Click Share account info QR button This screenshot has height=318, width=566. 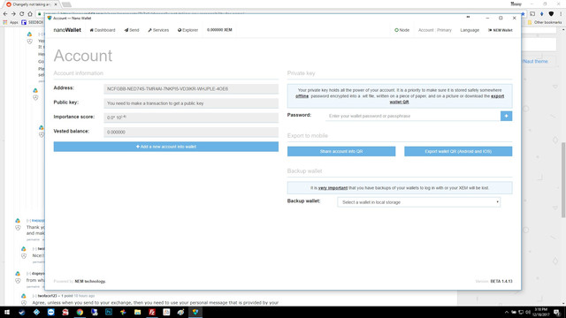click(341, 151)
